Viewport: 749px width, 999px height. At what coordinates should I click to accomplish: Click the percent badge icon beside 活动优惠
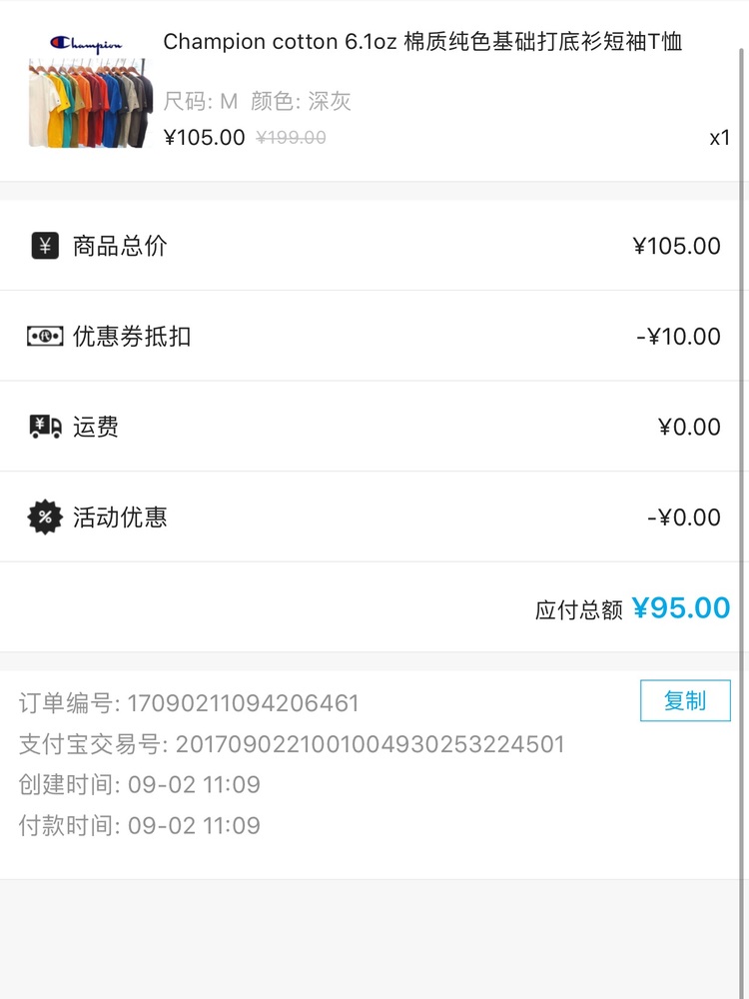pyautogui.click(x=45, y=516)
